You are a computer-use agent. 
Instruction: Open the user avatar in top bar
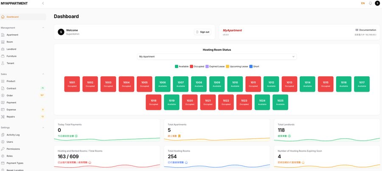(377, 3)
